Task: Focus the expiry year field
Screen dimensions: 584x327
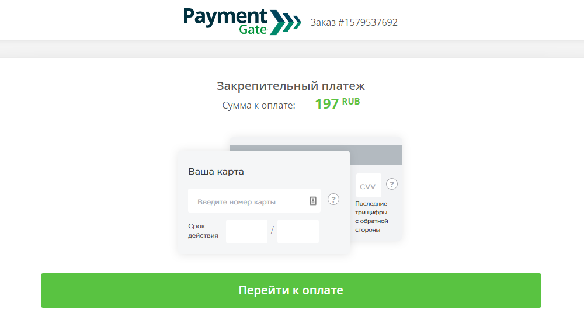Action: coord(298,231)
